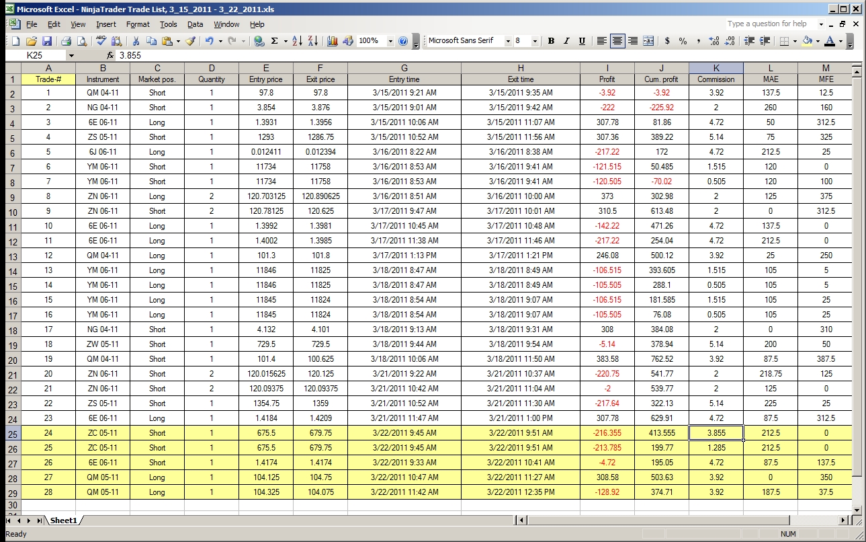Viewport: 866px width, 542px height.
Task: Jump to the first sheet tab
Action: pyautogui.click(x=9, y=520)
